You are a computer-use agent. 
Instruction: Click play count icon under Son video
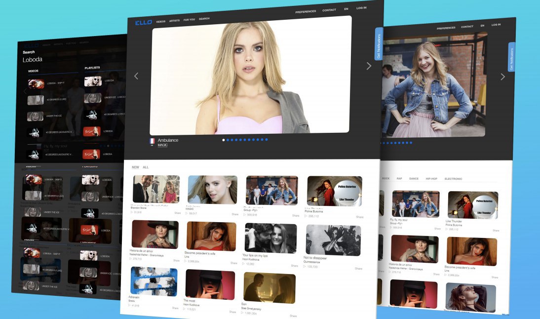(242, 313)
